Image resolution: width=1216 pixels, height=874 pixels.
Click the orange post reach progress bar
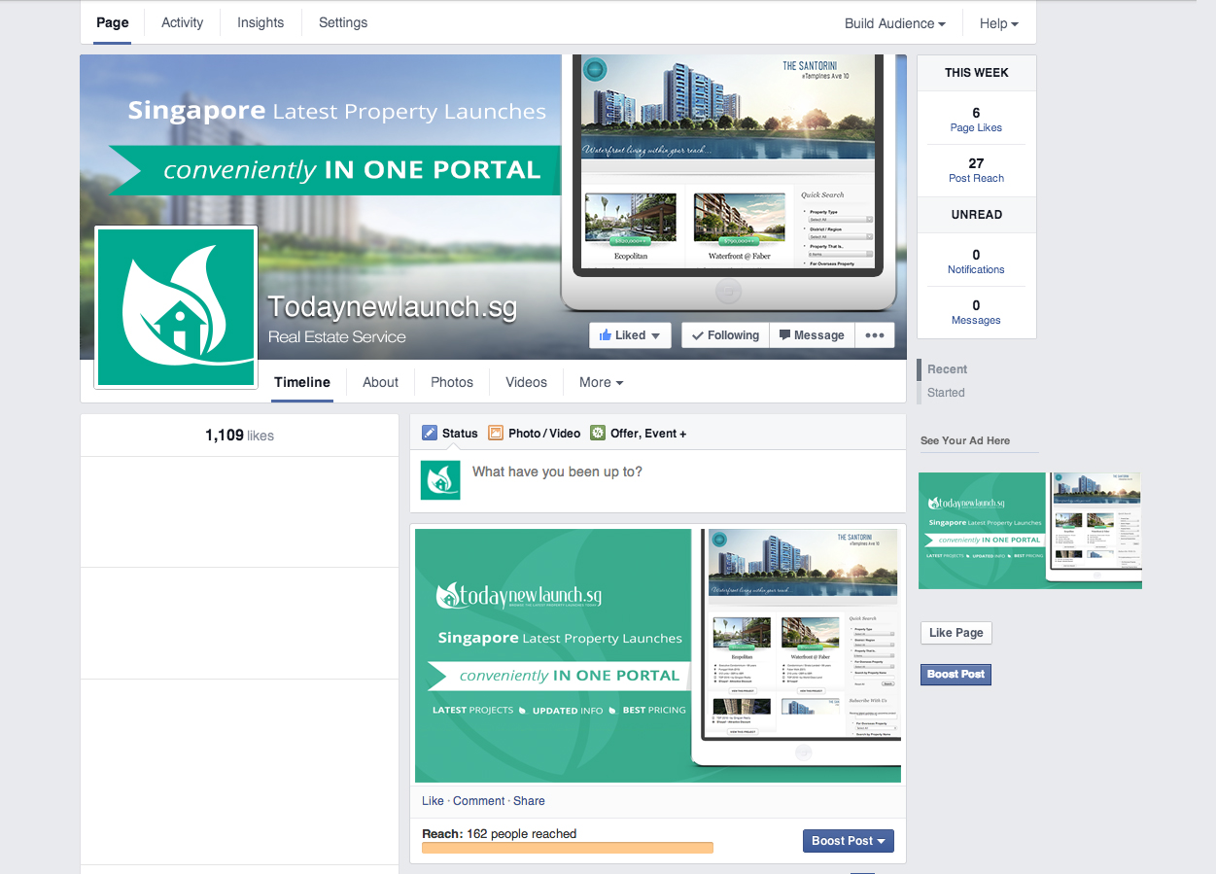568,848
